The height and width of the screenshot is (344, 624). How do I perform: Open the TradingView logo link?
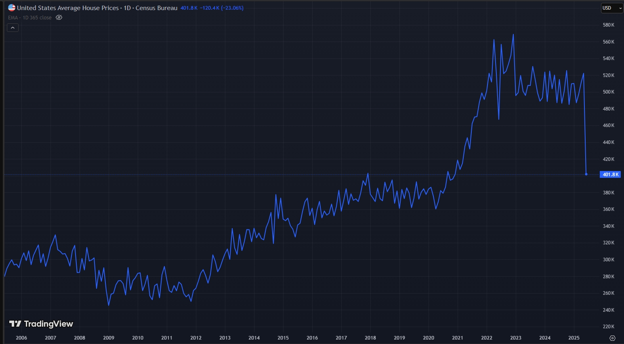41,324
